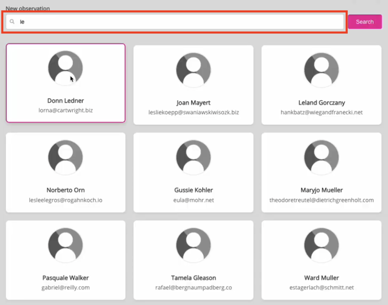Screen dimensions: 388x305
Task: Click Tamela Gleason's avatar icon
Action: [194, 245]
